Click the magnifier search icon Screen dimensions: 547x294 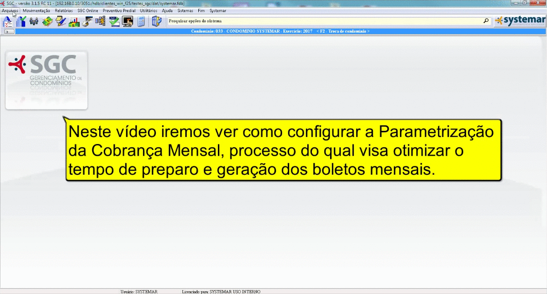pyautogui.click(x=486, y=21)
